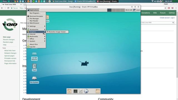Click the network icon in Xfce panel
Viewport: 178px width, 100px height.
pos(134,10)
